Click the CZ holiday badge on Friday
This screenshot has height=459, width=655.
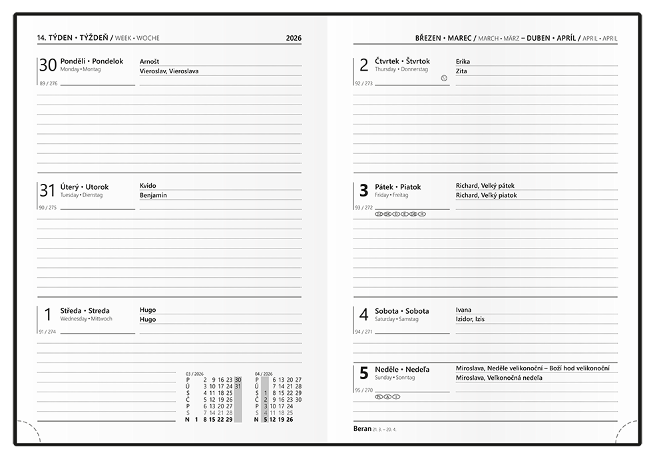(x=379, y=214)
